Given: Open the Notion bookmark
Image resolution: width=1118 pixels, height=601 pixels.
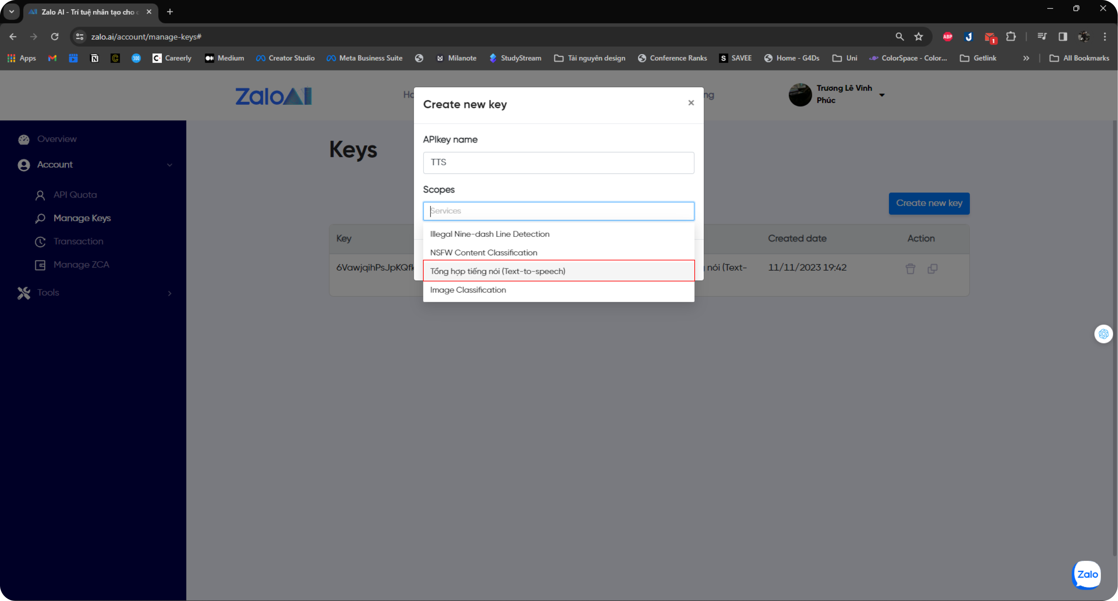Looking at the screenshot, I should 94,58.
